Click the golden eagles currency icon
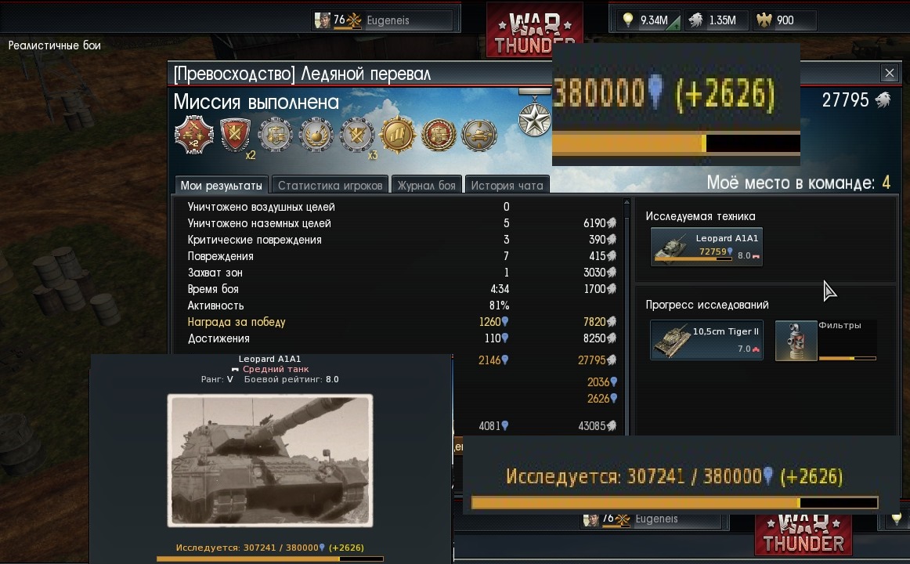Screen dimensions: 910x564 tap(764, 20)
